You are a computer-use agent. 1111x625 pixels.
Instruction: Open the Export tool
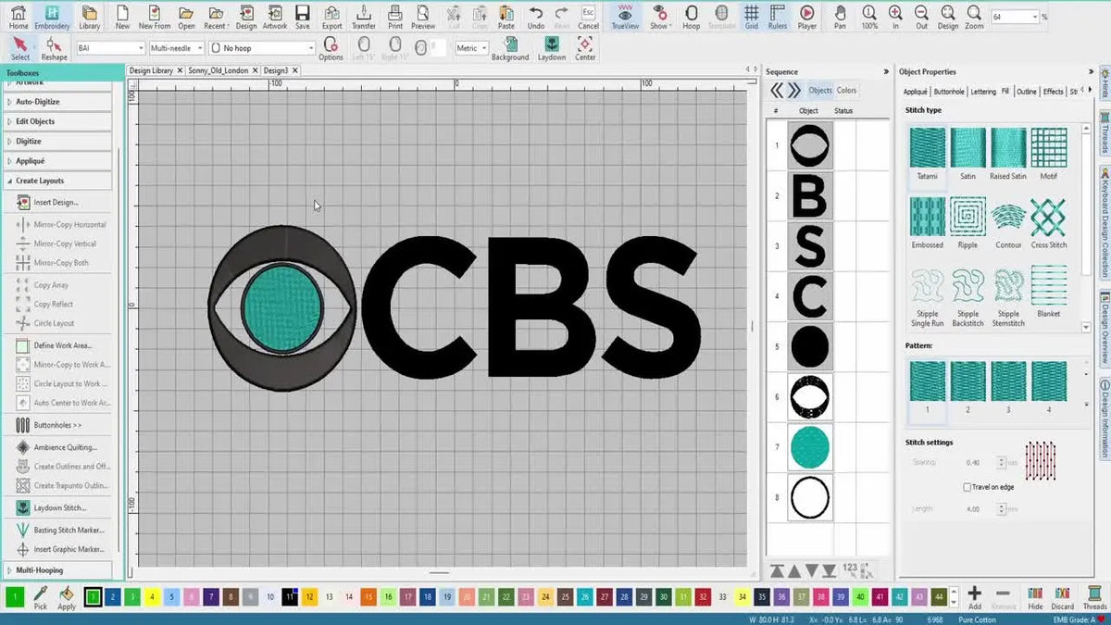point(331,17)
